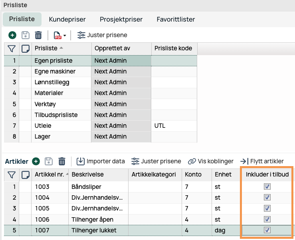Open the filter funnel in the price list grid

click(12, 49)
